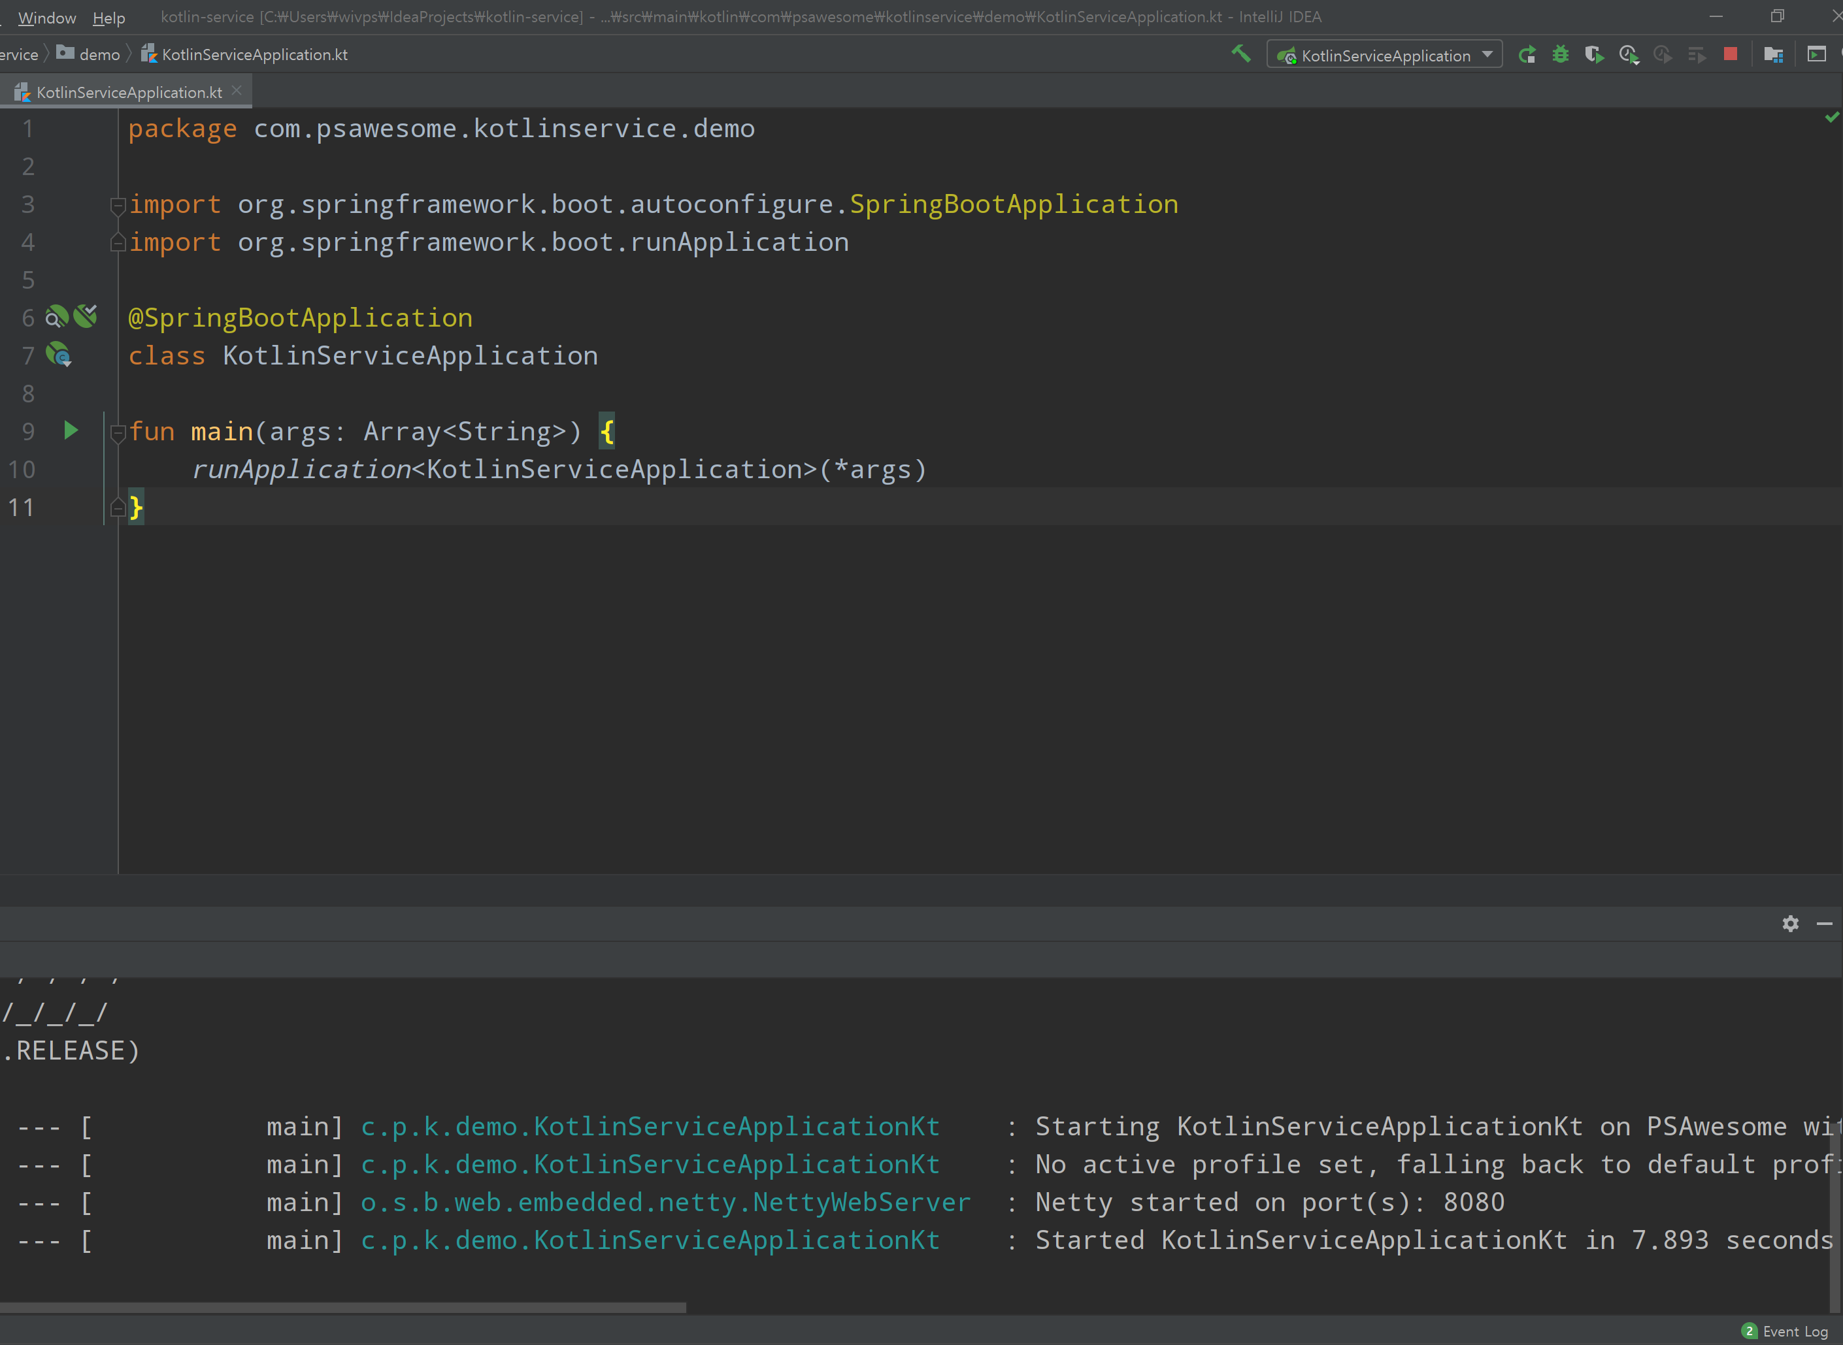This screenshot has height=1345, width=1843.
Task: Stop the running application with the red square
Action: pos(1731,54)
